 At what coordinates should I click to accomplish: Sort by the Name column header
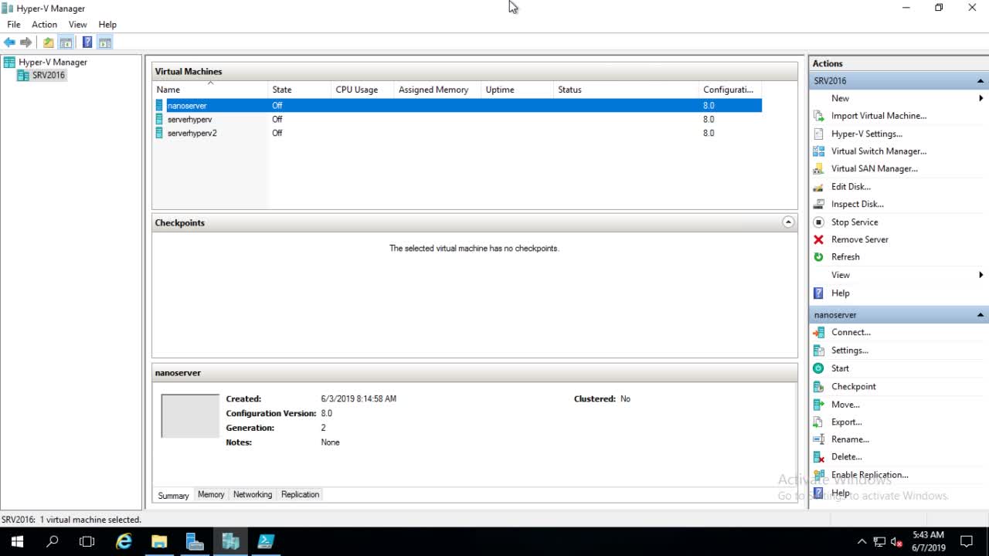[210, 90]
